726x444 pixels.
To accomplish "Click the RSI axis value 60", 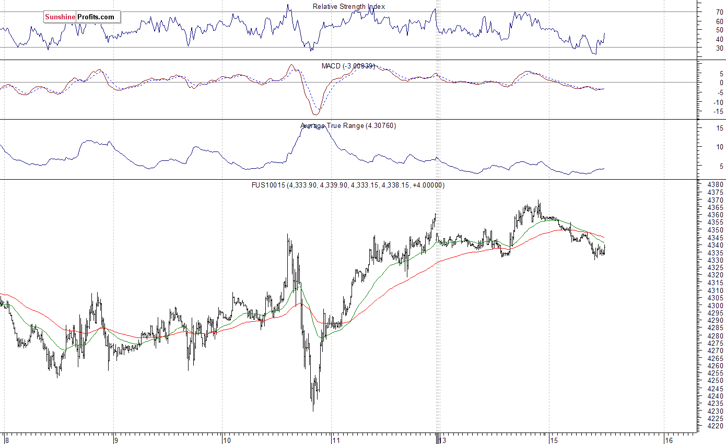I will (x=719, y=21).
